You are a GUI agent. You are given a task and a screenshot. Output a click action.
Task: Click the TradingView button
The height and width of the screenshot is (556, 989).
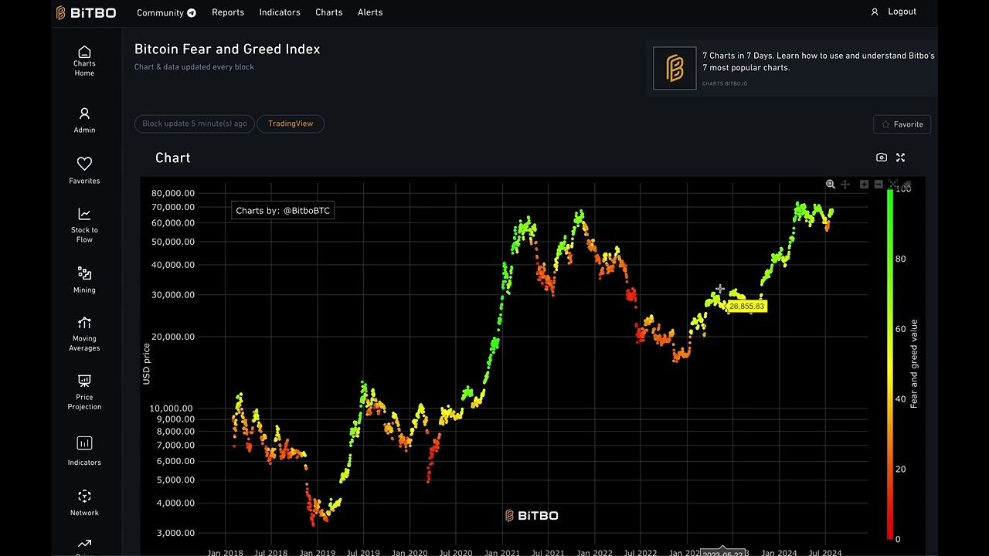click(x=291, y=124)
